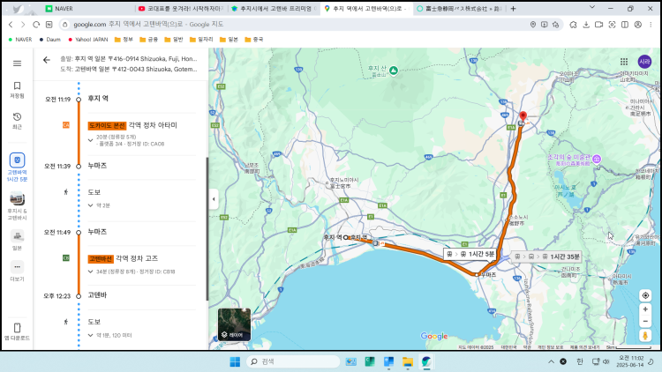Open the 일자리 bookmark folder
662x372 pixels.
(201, 39)
